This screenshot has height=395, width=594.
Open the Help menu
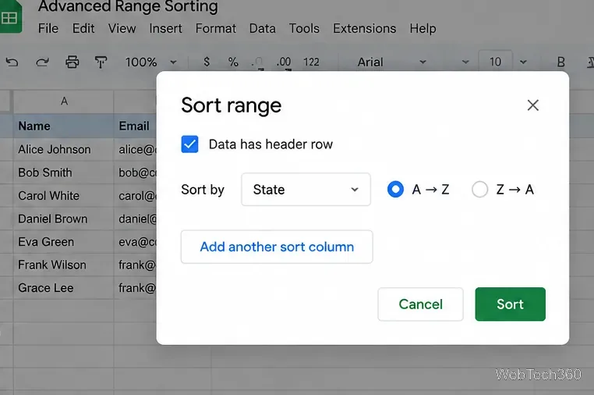pos(423,28)
